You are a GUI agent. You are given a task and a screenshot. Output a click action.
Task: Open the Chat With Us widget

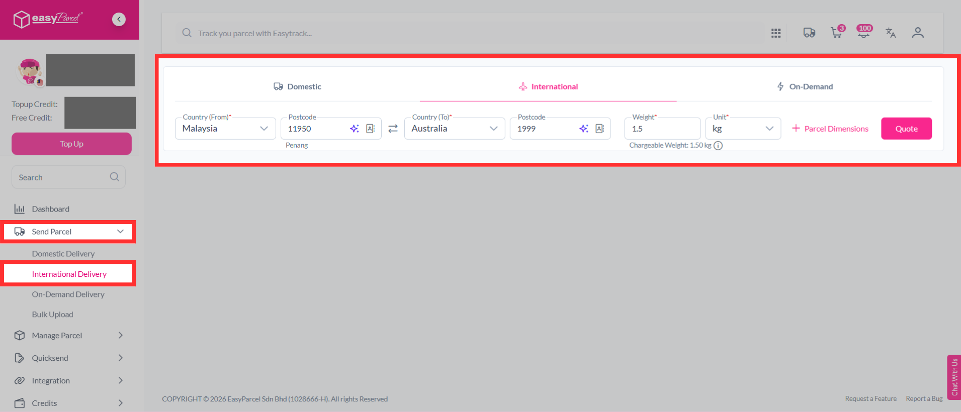pyautogui.click(x=954, y=377)
